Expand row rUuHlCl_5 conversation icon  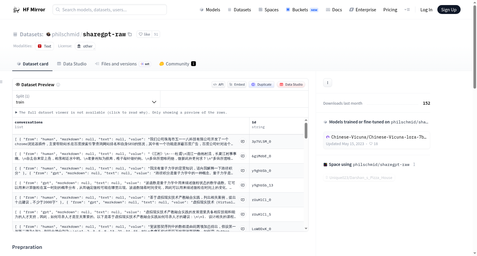[x=243, y=214]
